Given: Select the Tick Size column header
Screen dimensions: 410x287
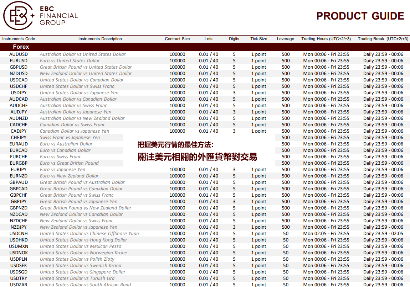Looking at the screenshot, I should [x=258, y=39].
